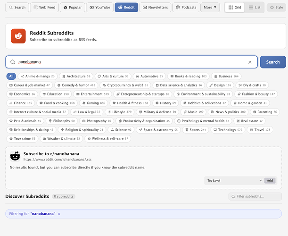This screenshot has width=288, height=236.
Task: Filter by Education category
Action: [56, 94]
